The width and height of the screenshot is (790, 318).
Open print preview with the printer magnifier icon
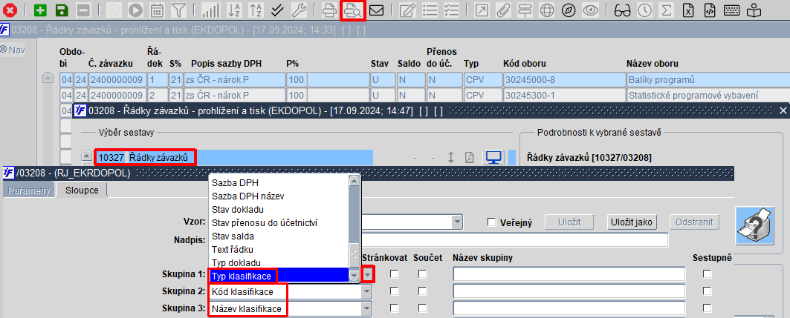[x=352, y=10]
